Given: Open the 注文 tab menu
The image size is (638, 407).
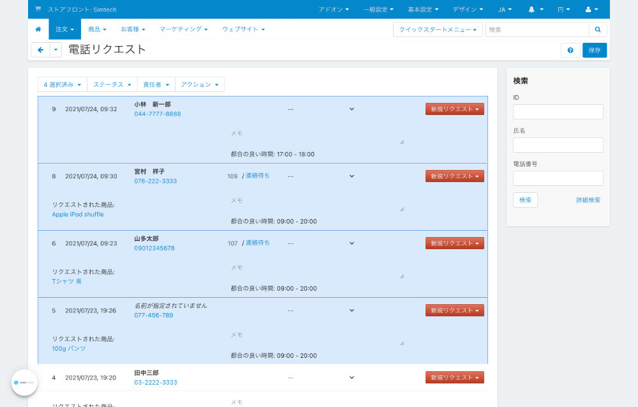Looking at the screenshot, I should (x=64, y=29).
